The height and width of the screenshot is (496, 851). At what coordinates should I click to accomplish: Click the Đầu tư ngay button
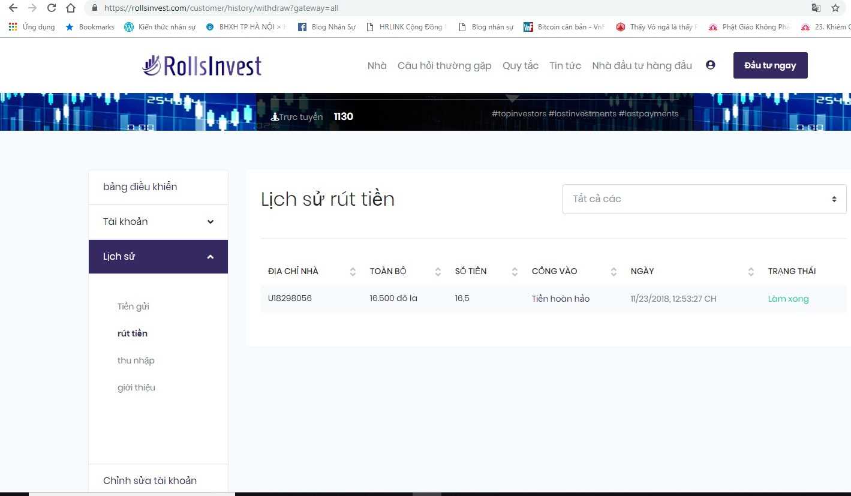pos(770,65)
